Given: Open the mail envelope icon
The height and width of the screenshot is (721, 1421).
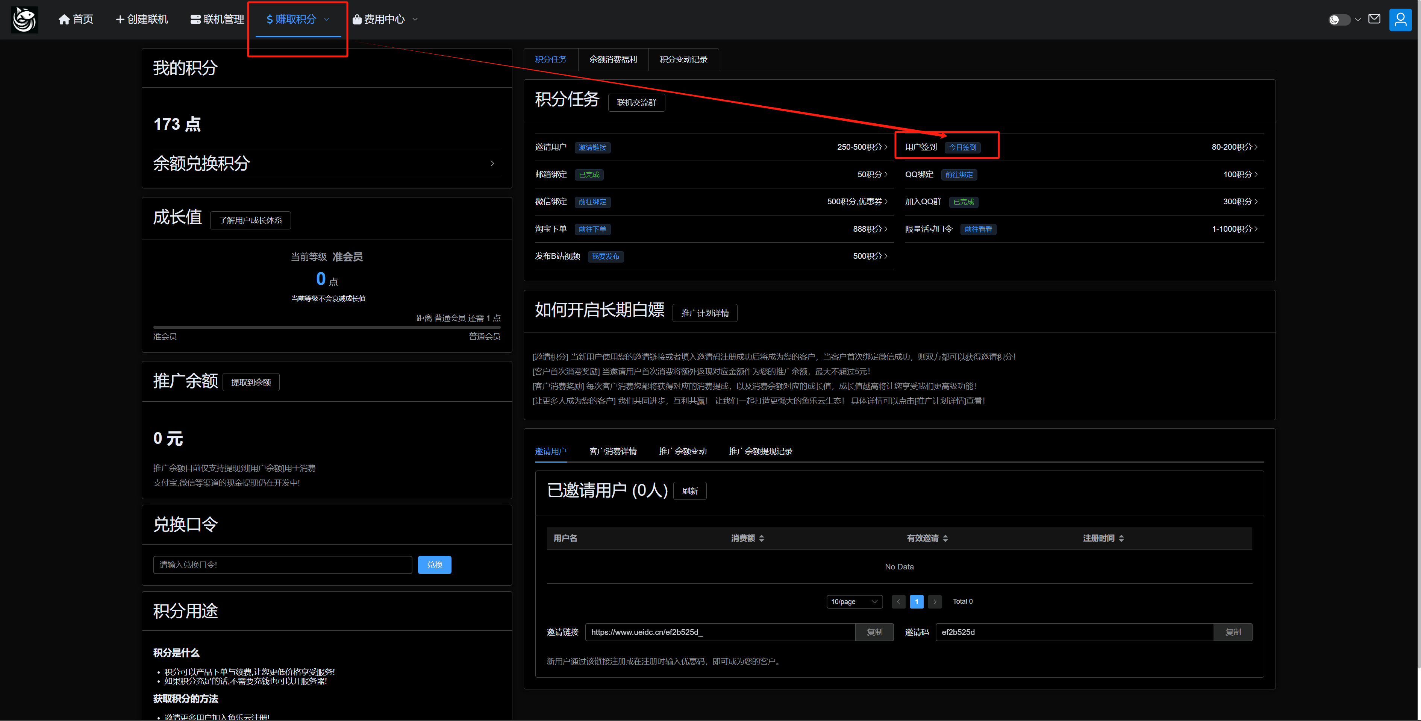Looking at the screenshot, I should coord(1374,19).
